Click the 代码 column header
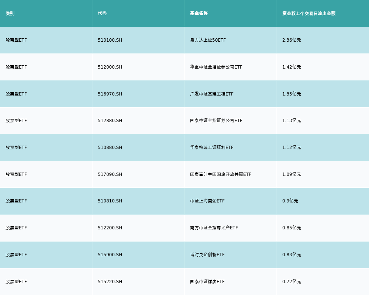This screenshot has width=369, height=295. pos(102,13)
